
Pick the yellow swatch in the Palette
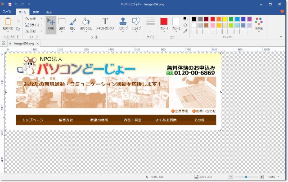(x=225, y=19)
